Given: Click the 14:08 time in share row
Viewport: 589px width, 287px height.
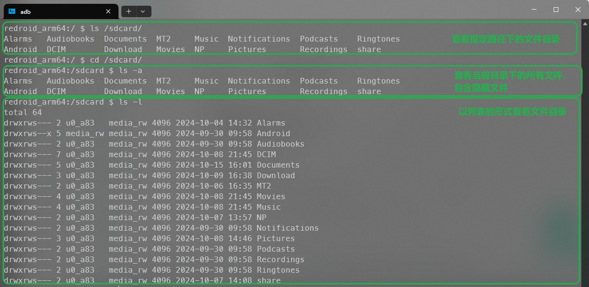Looking at the screenshot, I should tap(240, 280).
